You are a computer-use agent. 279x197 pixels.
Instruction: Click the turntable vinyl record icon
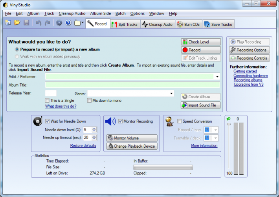[38, 121]
